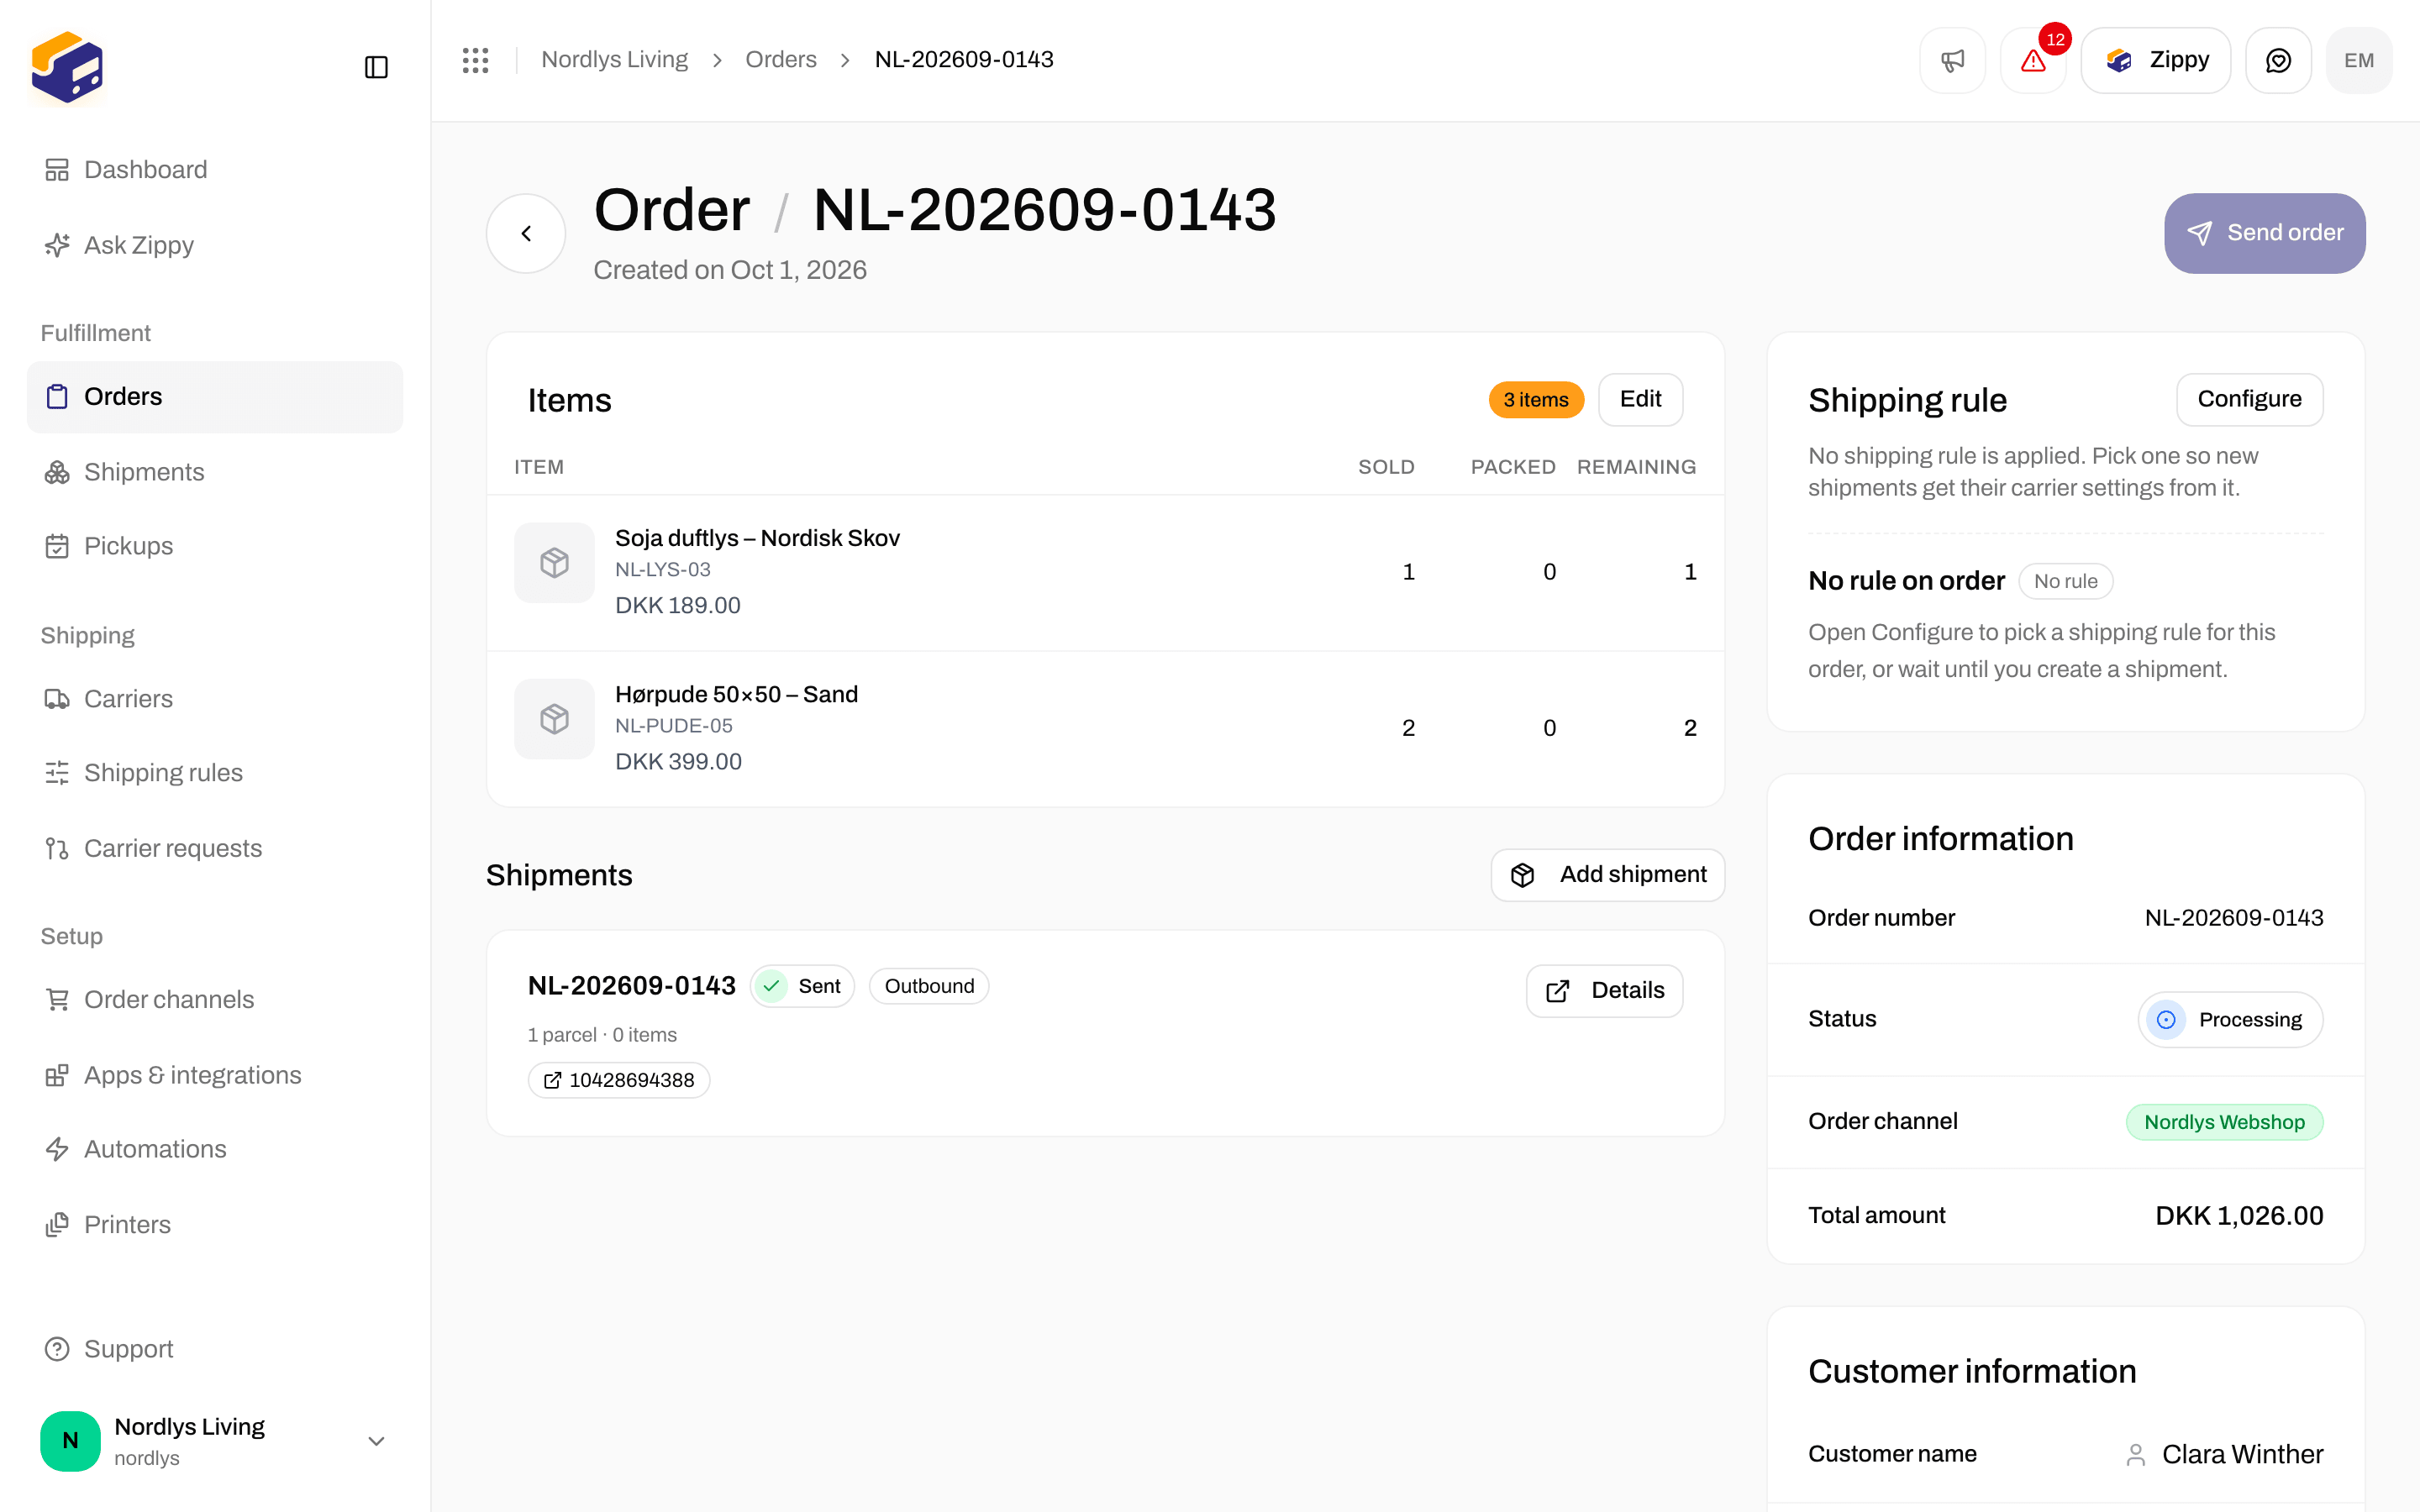The image size is (2420, 1512).
Task: Click the Orders breadcrumb link
Action: [x=781, y=60]
